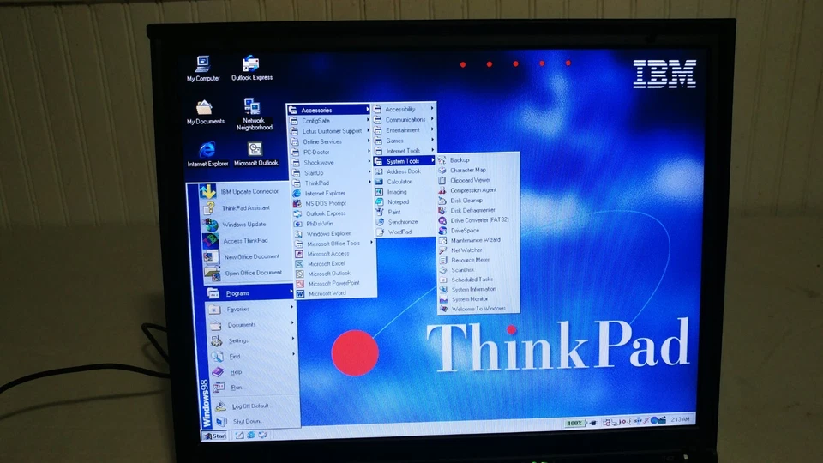This screenshot has width=823, height=463.
Task: Expand the Microsoft Office Tools folder
Action: click(x=335, y=244)
